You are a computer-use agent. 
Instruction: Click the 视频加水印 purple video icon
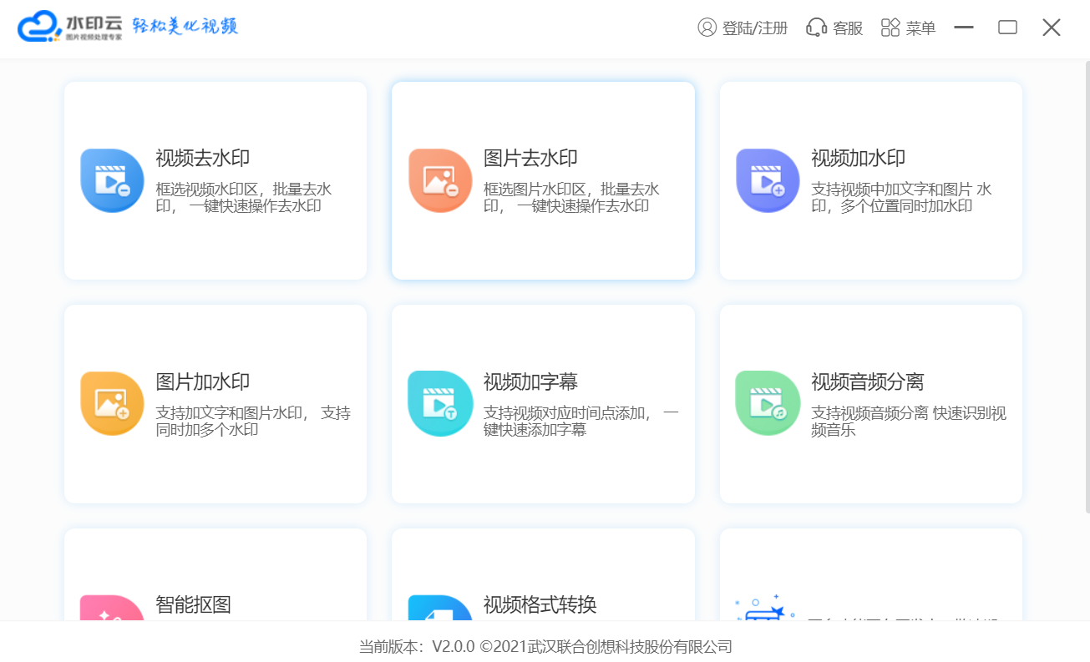(x=768, y=180)
